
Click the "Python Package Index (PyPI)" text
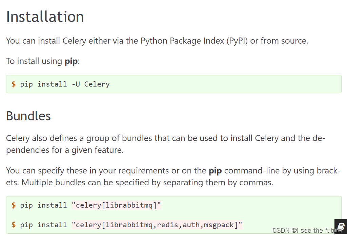point(194,41)
